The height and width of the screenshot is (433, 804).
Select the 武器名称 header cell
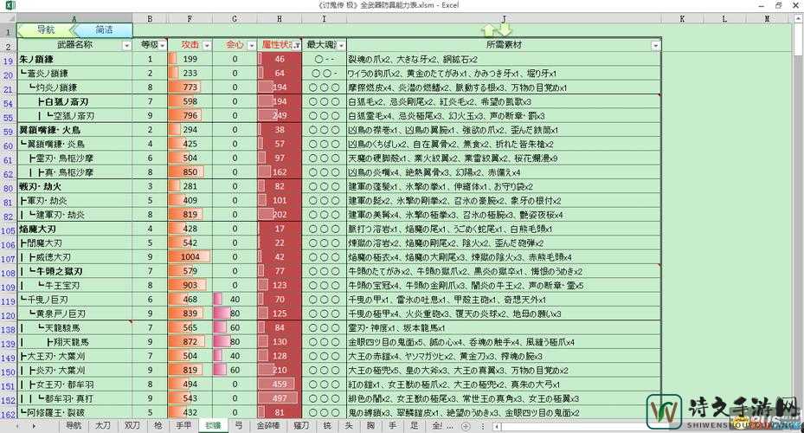click(74, 45)
